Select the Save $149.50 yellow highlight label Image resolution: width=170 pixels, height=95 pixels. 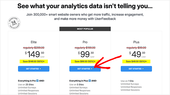[33, 61]
